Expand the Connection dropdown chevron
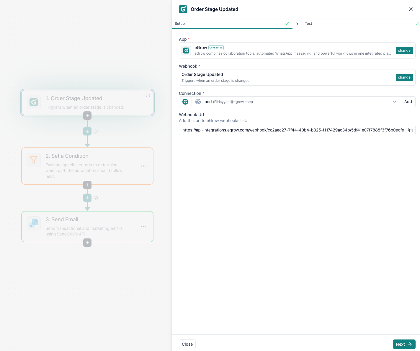This screenshot has height=351, width=420. click(395, 102)
